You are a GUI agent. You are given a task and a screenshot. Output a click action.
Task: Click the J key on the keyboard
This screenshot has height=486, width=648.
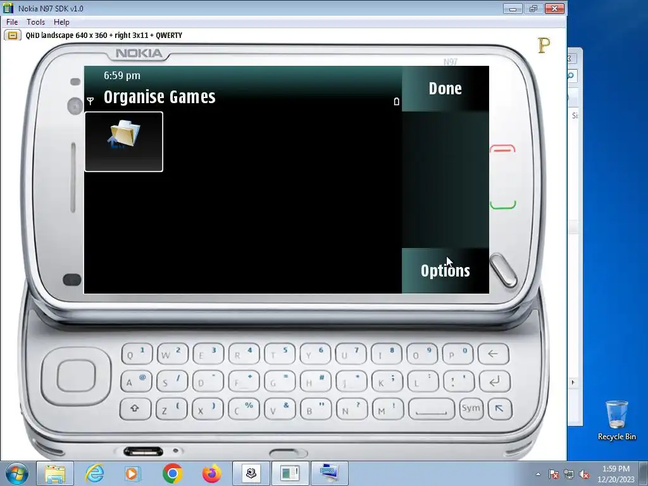coord(351,381)
